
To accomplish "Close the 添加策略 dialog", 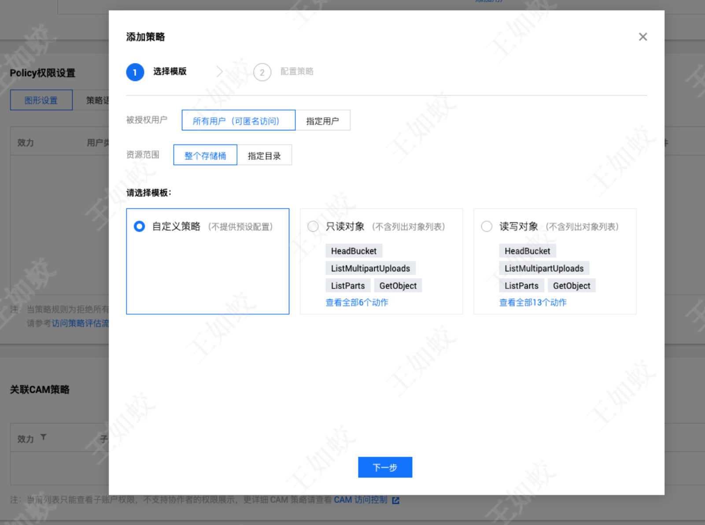I will (642, 37).
